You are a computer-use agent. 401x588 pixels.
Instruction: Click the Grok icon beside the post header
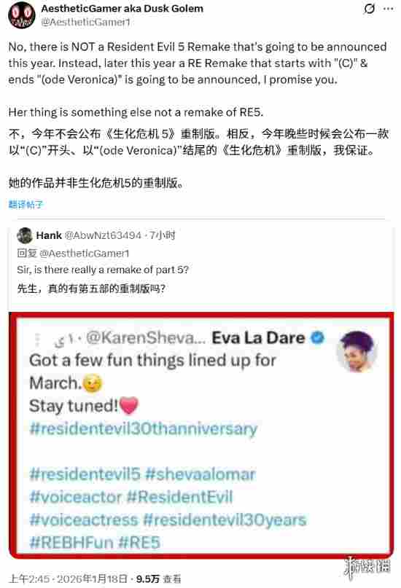369,9
